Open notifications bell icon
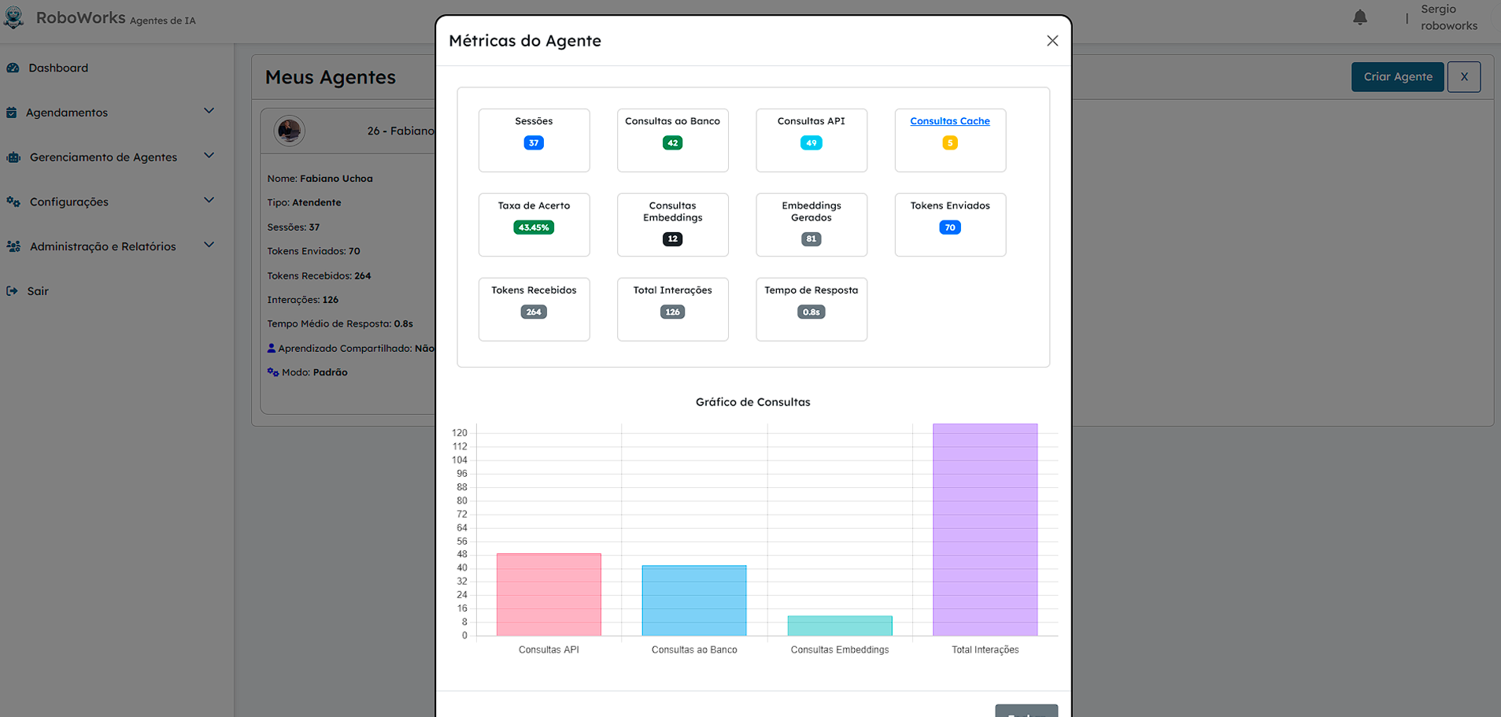 click(1359, 17)
